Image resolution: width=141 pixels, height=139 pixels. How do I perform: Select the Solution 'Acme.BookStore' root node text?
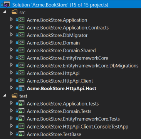[x=60, y=5]
